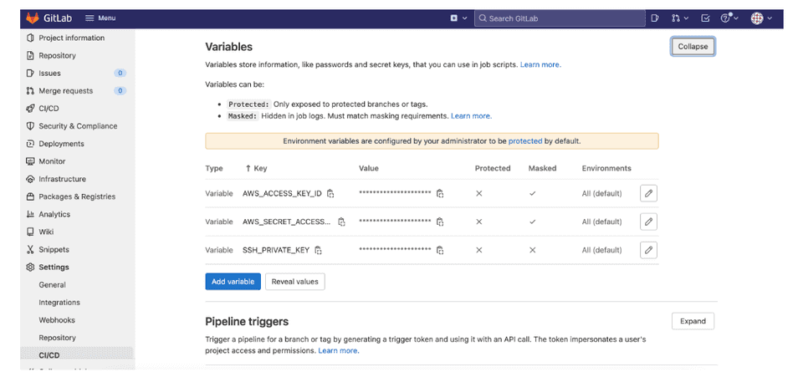
Task: Click Masked checkmark for AWS_ACCESS_KEY_ID
Action: point(533,193)
